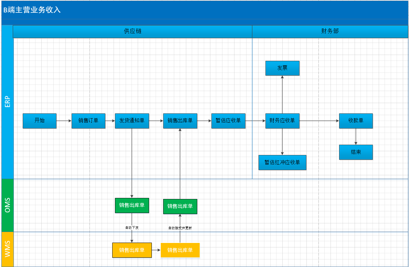Image resolution: width=409 pixels, height=267 pixels.
Task: Select borderless yellow 销售出库单 box in WMS
Action: click(x=180, y=250)
